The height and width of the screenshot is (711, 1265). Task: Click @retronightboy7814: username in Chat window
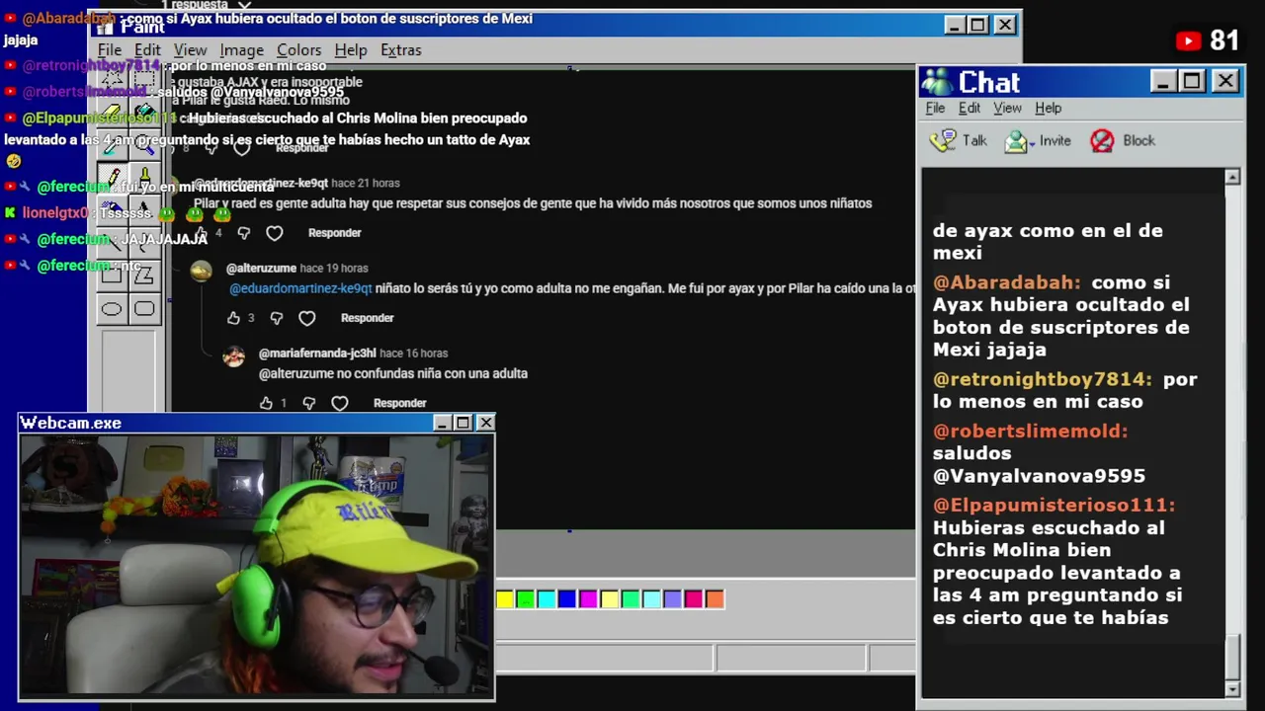tap(1042, 379)
